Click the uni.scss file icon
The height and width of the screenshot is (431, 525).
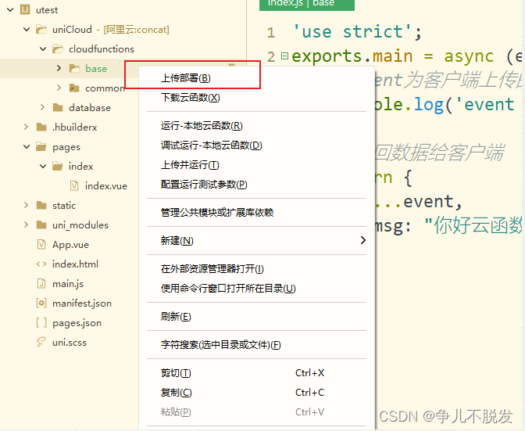point(41,342)
